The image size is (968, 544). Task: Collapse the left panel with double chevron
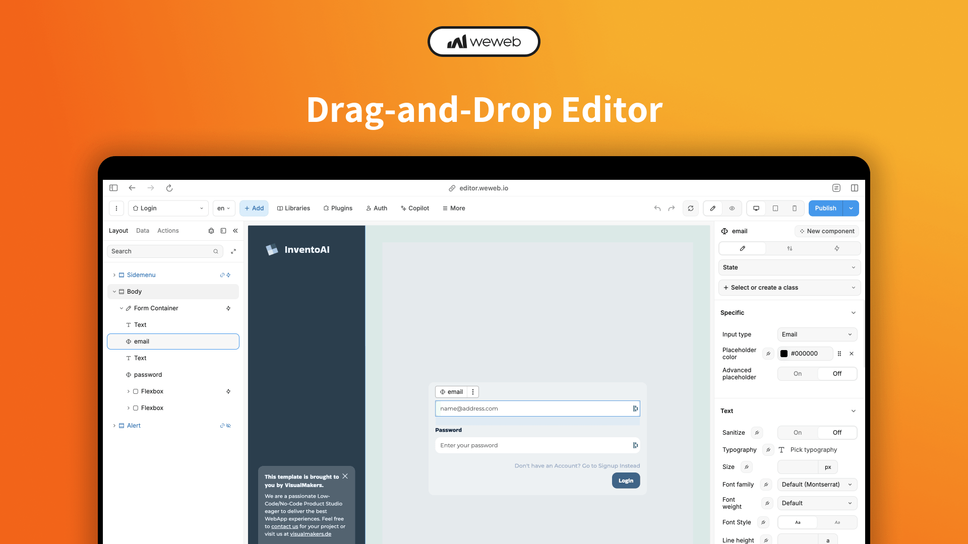pyautogui.click(x=235, y=231)
